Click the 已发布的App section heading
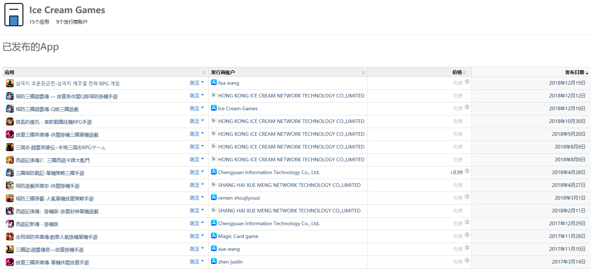 31,47
